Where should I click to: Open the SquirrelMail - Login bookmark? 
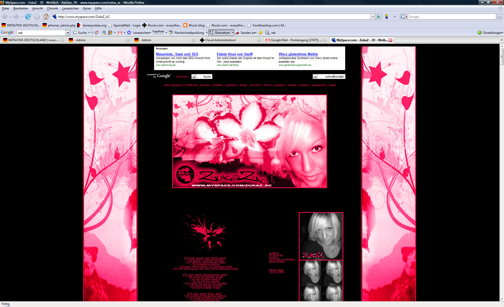pyautogui.click(x=124, y=25)
